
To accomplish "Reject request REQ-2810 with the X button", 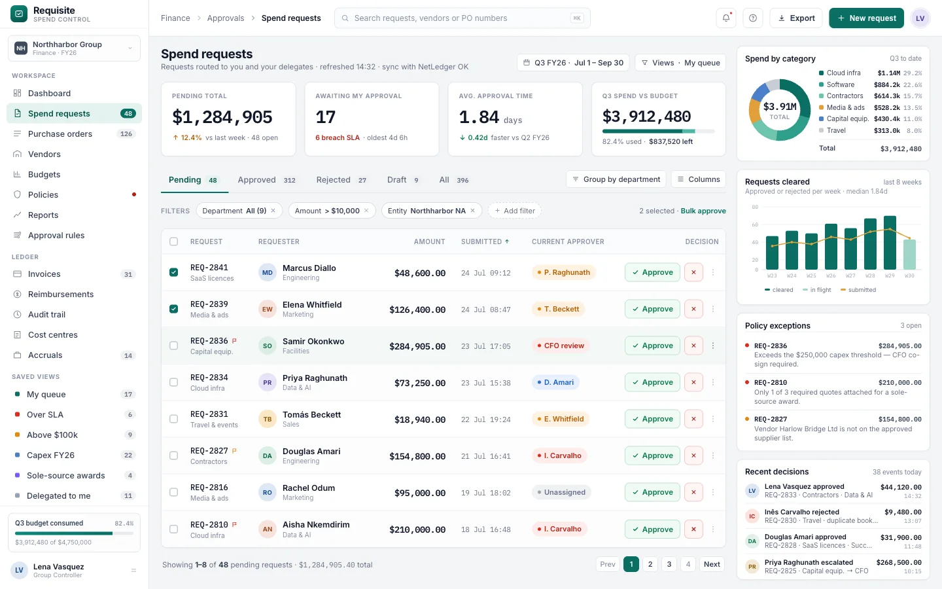I will 693,529.
